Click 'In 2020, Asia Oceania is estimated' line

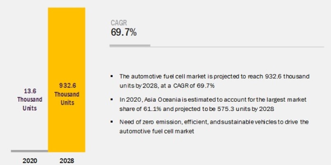pyautogui.click(x=213, y=100)
